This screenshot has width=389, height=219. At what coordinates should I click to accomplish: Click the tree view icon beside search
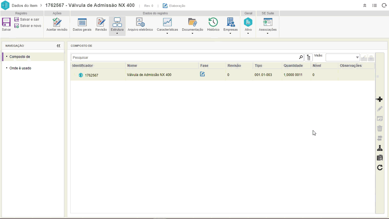coord(309,57)
